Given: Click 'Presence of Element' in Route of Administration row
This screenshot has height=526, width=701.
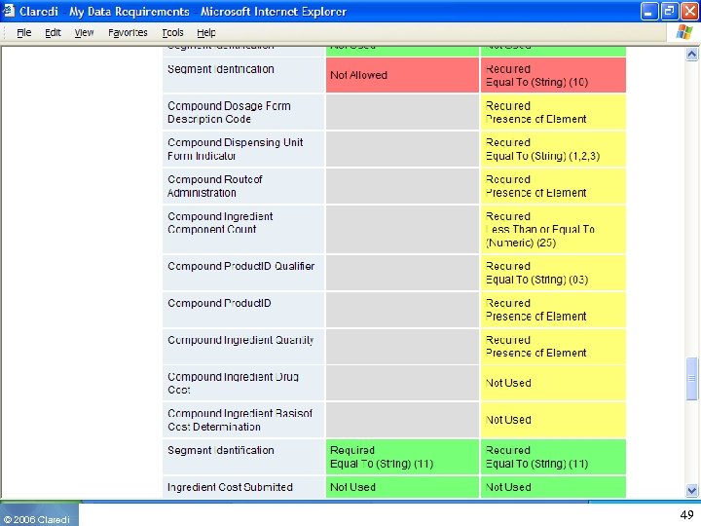Looking at the screenshot, I should coord(535,193).
